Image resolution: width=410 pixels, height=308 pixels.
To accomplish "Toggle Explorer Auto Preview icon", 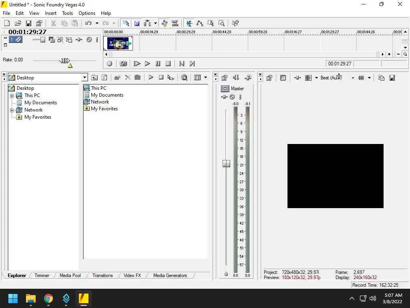I will click(x=171, y=77).
